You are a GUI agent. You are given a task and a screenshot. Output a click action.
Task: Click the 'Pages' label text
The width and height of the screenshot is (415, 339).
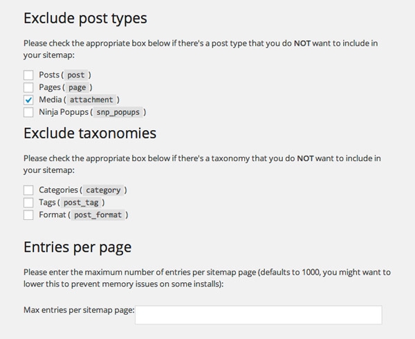[50, 87]
